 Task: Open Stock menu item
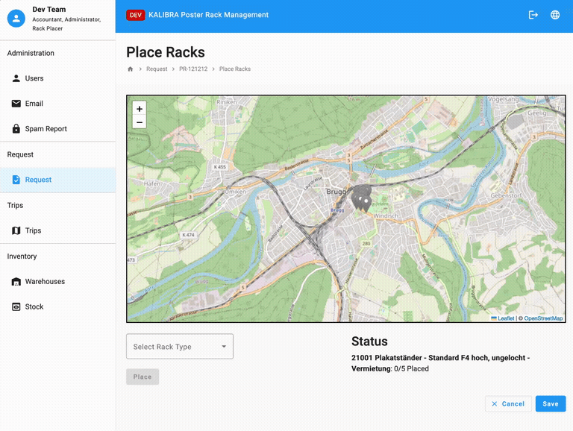57,306
